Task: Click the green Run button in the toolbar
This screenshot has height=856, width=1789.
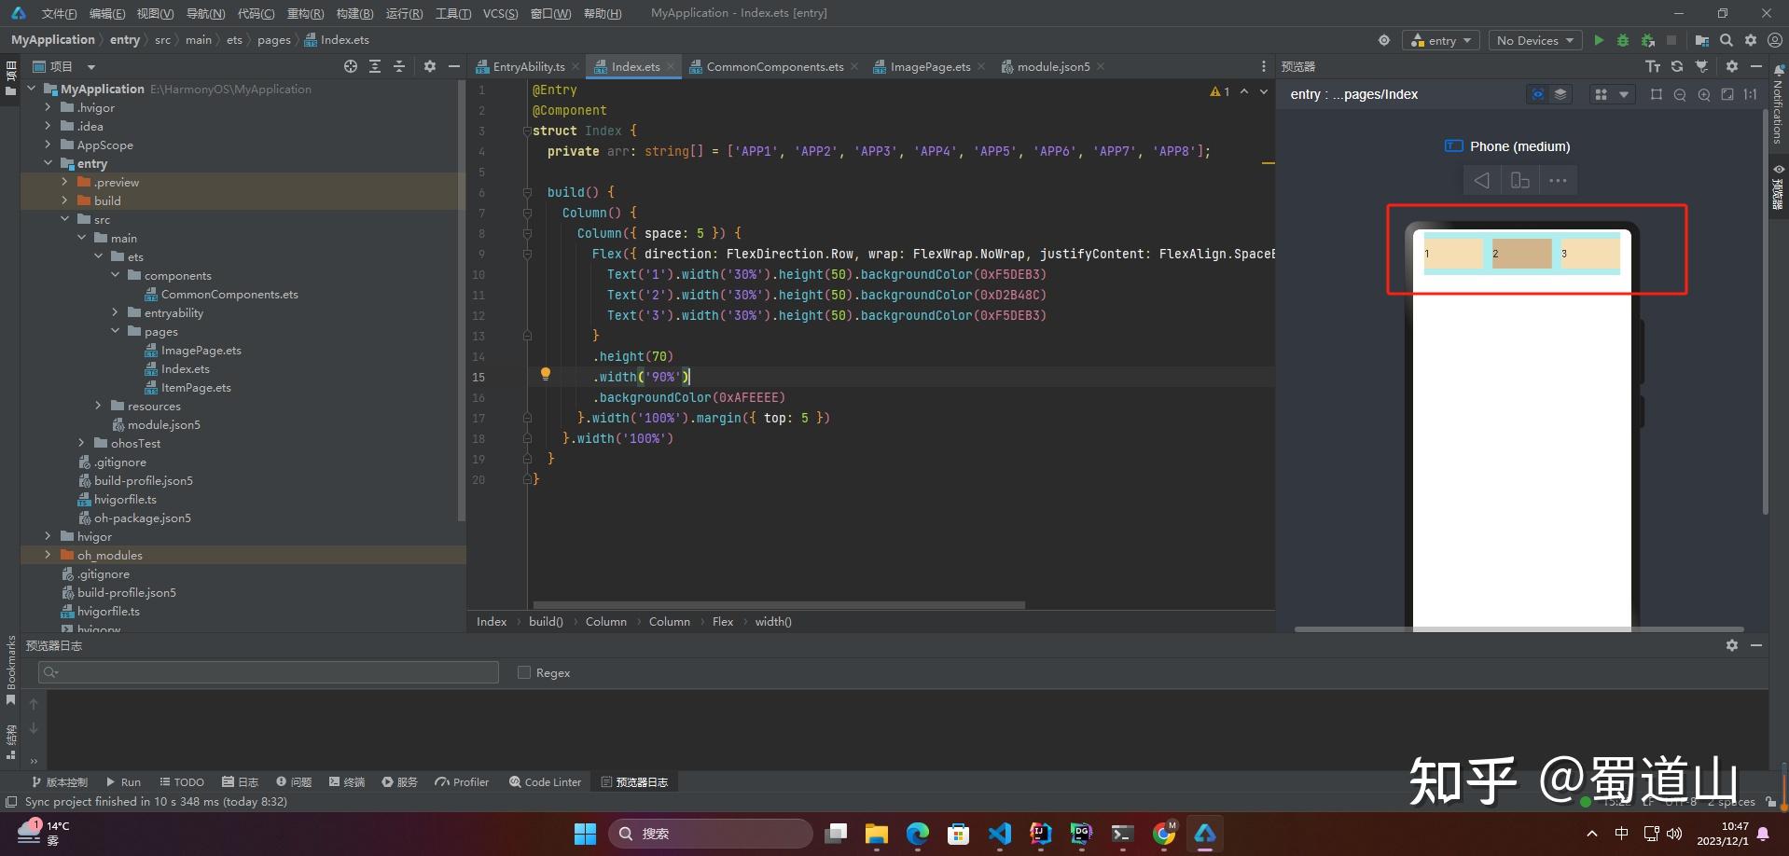Action: [x=1599, y=40]
